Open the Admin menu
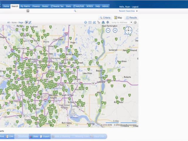 (x=105, y=6)
